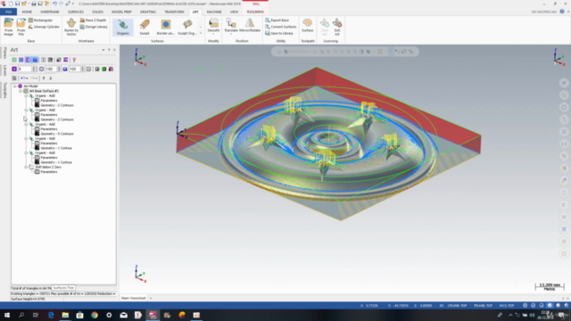Screen dimensions: 571x321
Task: Switch to the SURFACES ribbon tab
Action: coord(76,12)
